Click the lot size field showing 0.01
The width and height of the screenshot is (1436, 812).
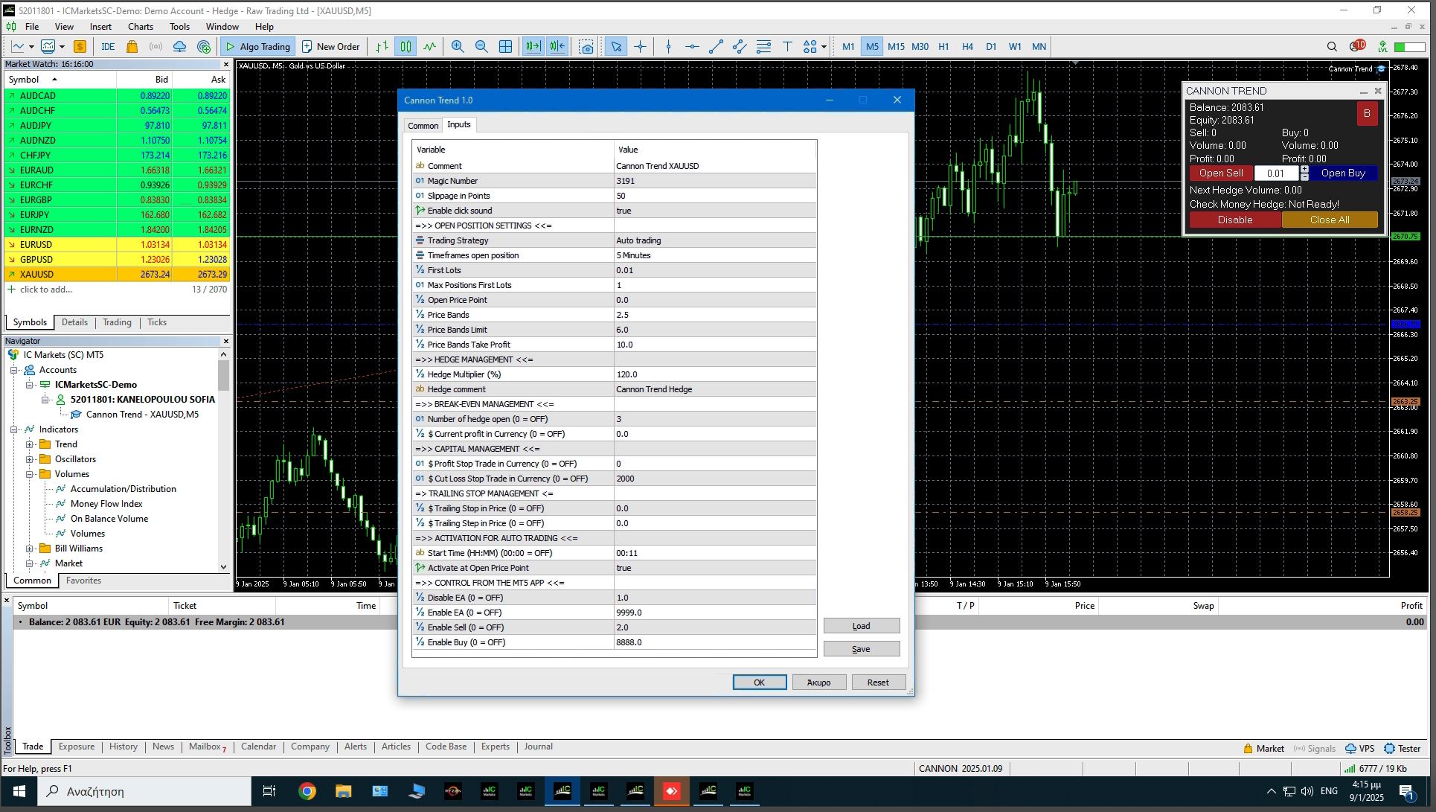coord(1275,173)
